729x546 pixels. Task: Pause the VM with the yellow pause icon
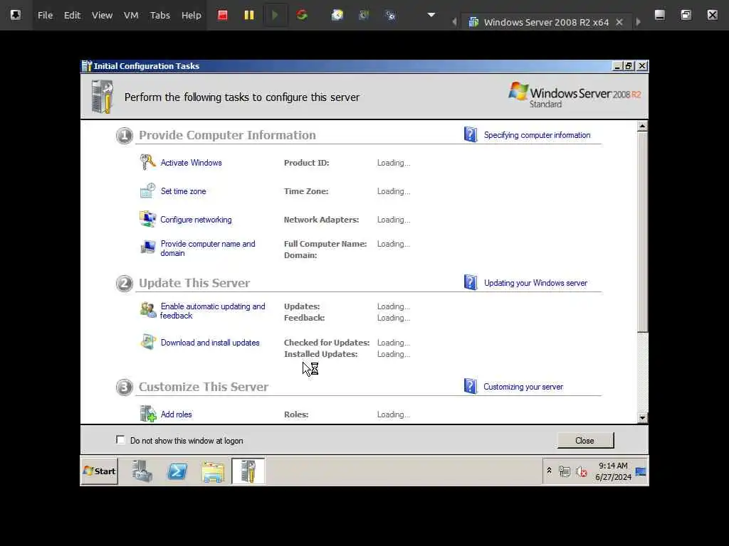click(249, 16)
